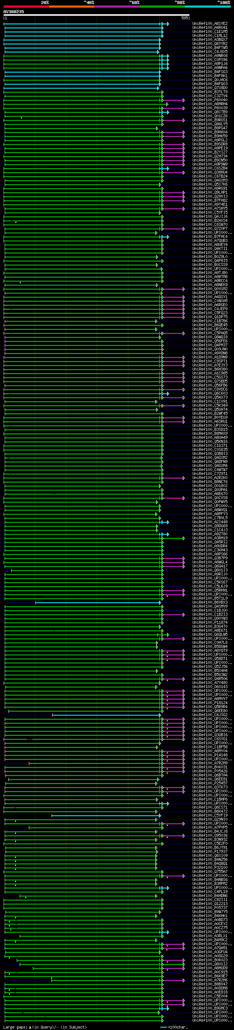Select hit label UniRef100_P18124
234x1030 pixels.
[x=210, y=703]
